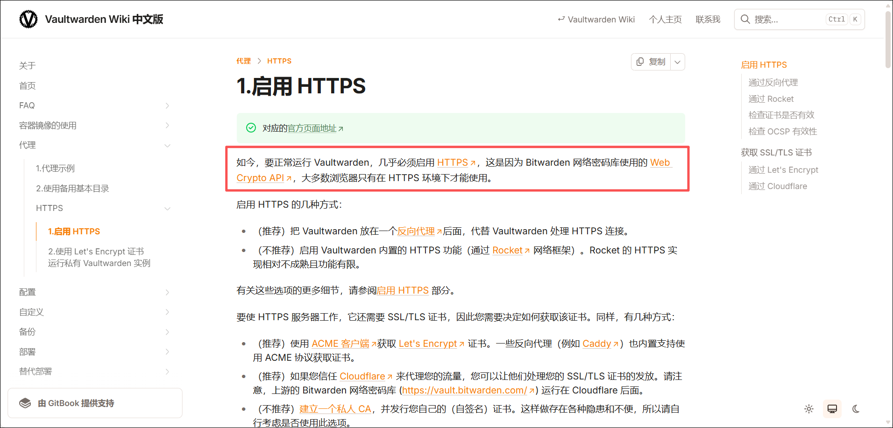Image resolution: width=893 pixels, height=428 pixels.
Task: Click the GitBook logo icon
Action: coord(25,403)
